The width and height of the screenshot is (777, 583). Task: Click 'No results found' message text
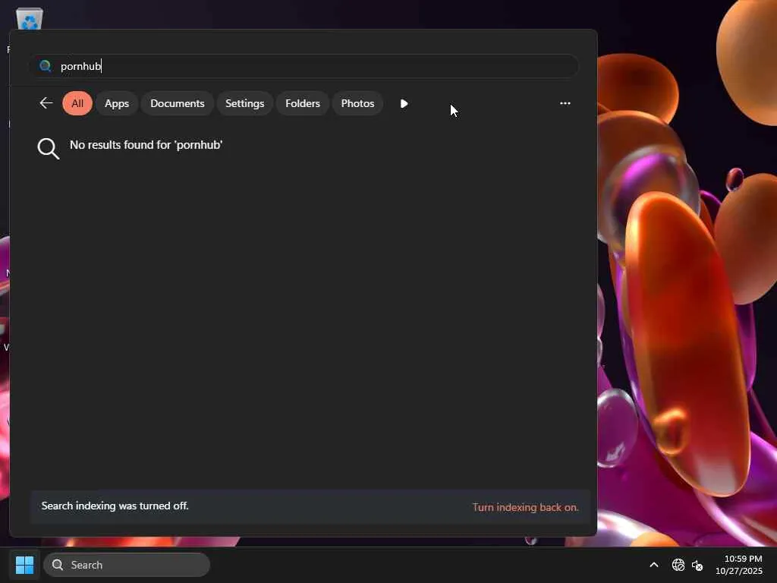tap(146, 145)
